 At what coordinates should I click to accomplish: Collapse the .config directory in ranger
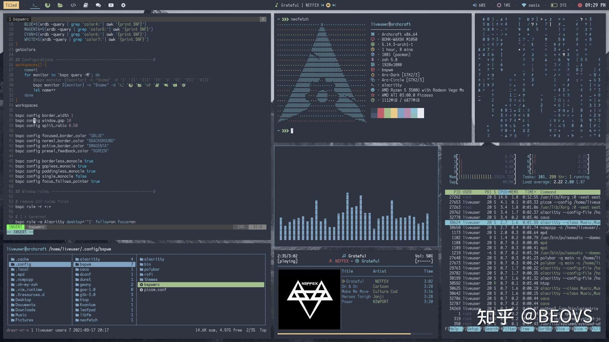pos(23,264)
